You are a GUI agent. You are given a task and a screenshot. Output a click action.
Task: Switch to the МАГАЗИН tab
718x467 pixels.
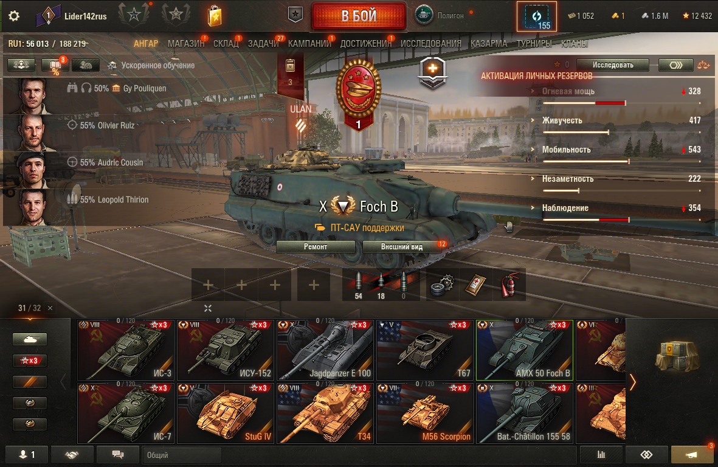pos(186,44)
